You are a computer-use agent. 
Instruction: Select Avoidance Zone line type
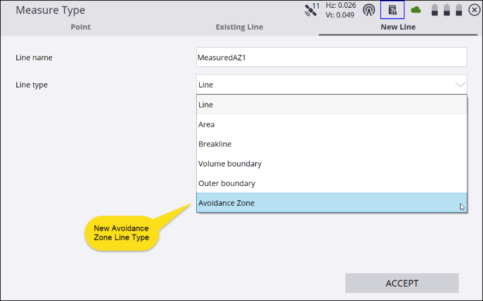pos(331,203)
